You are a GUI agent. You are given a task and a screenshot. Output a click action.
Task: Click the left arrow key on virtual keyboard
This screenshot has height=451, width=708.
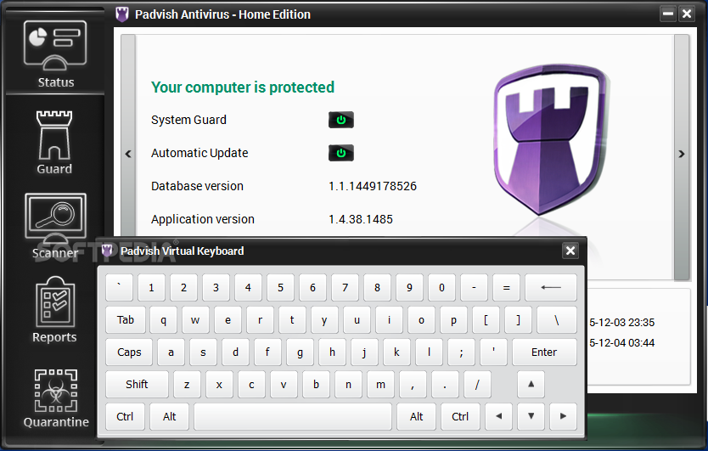(x=499, y=417)
